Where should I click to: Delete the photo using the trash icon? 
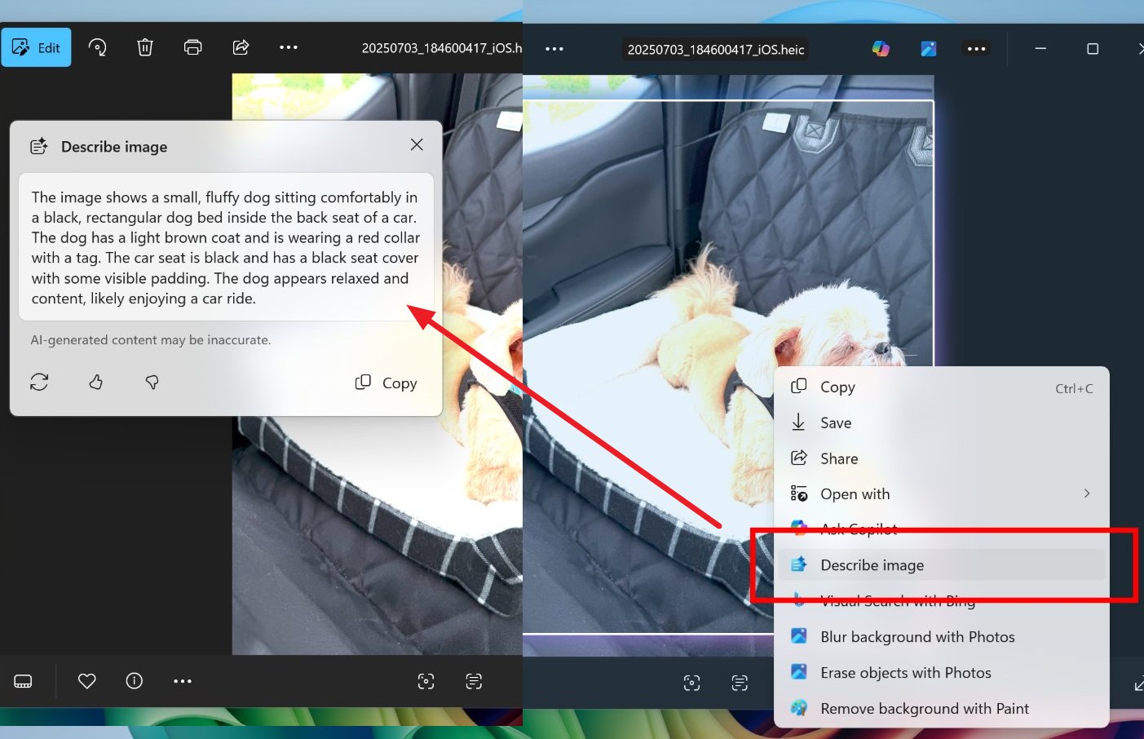point(145,47)
